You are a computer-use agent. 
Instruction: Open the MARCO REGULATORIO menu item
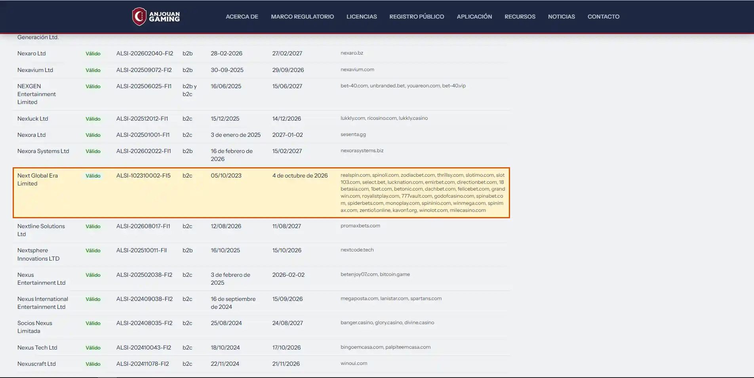pyautogui.click(x=303, y=17)
